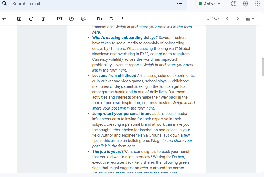Image resolution: width=264 pixels, height=177 pixels.
Task: Open 'The job is yours?' link
Action: coord(108,152)
